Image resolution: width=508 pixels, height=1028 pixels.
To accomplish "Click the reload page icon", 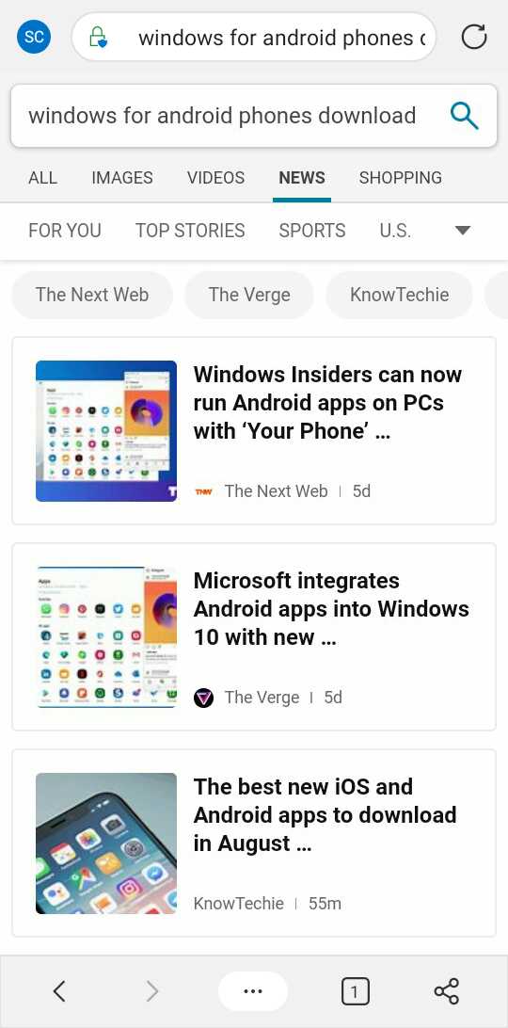I will tap(474, 37).
